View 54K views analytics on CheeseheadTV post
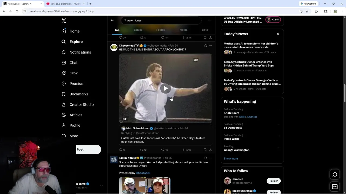346x194 pixels. (x=187, y=150)
